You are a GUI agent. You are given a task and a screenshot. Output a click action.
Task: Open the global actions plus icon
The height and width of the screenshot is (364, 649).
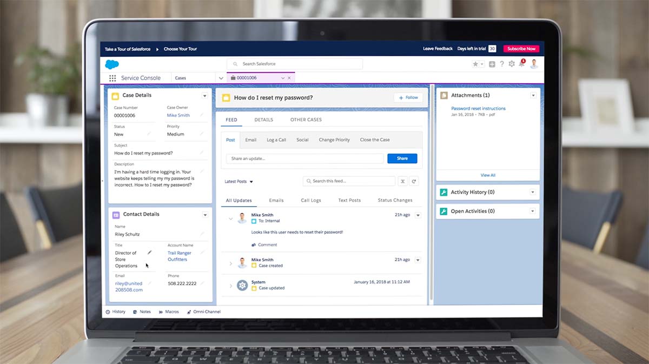pos(492,64)
